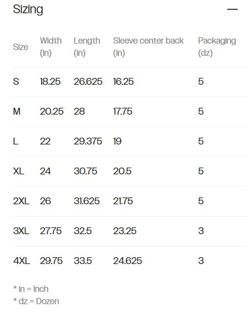Click the 24.625 sleeve value
The width and height of the screenshot is (249, 313).
(127, 261)
